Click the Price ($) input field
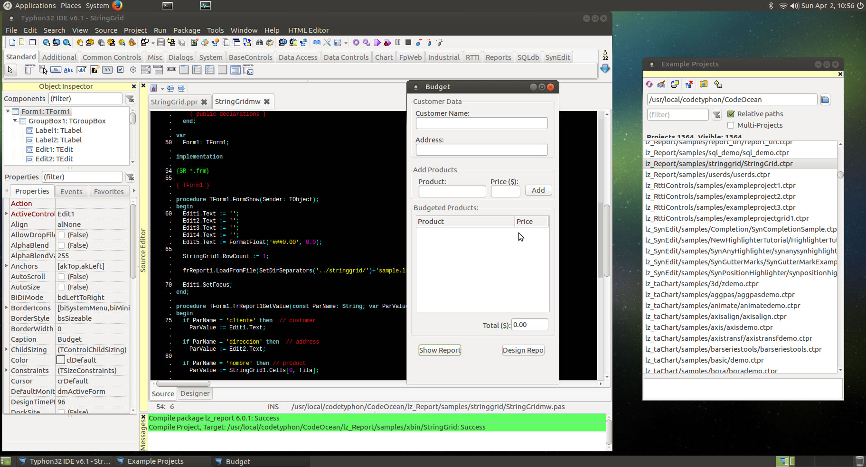This screenshot has height=467, width=866. [505, 191]
